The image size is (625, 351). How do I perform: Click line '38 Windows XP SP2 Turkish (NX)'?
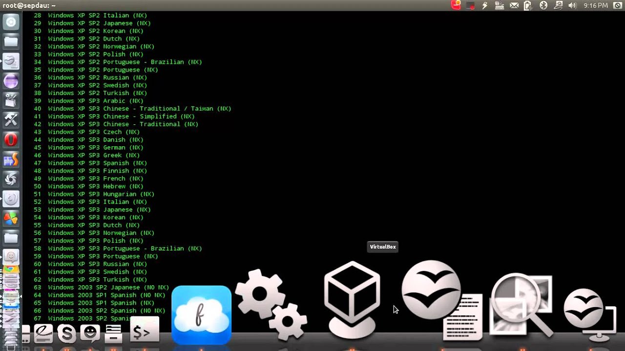(90, 93)
